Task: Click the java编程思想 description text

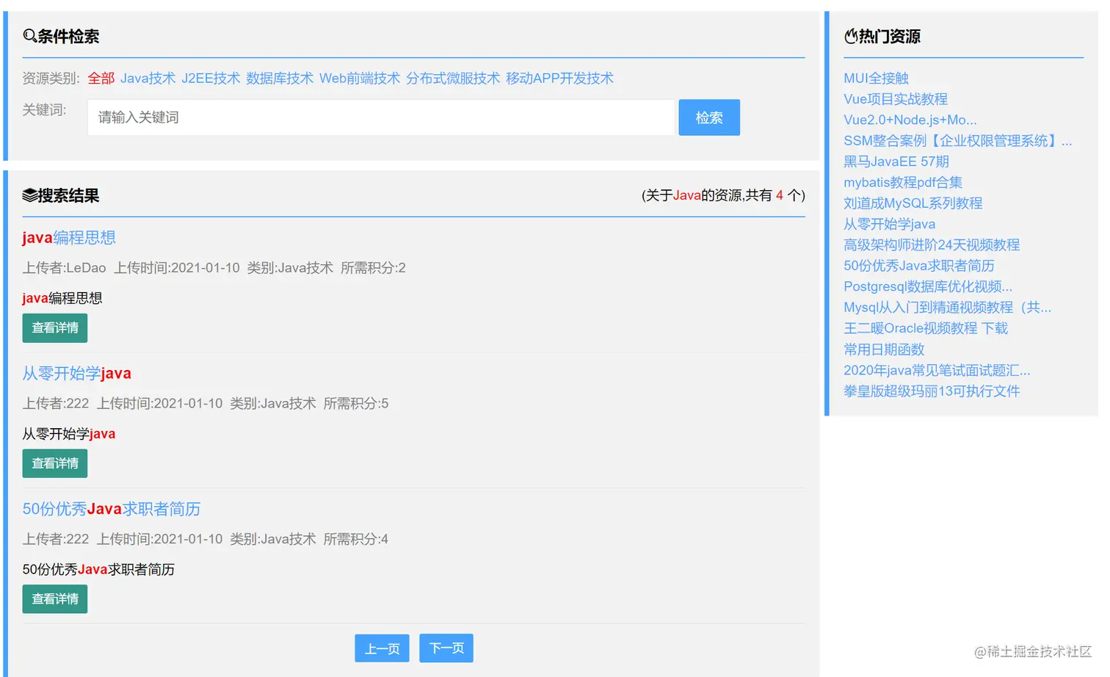Action: click(62, 298)
